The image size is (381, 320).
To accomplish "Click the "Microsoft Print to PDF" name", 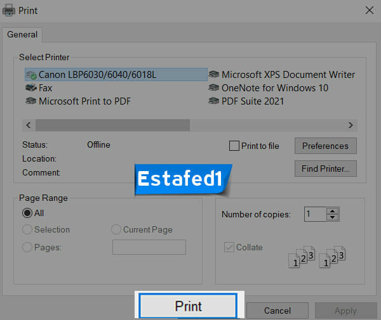I will click(85, 101).
